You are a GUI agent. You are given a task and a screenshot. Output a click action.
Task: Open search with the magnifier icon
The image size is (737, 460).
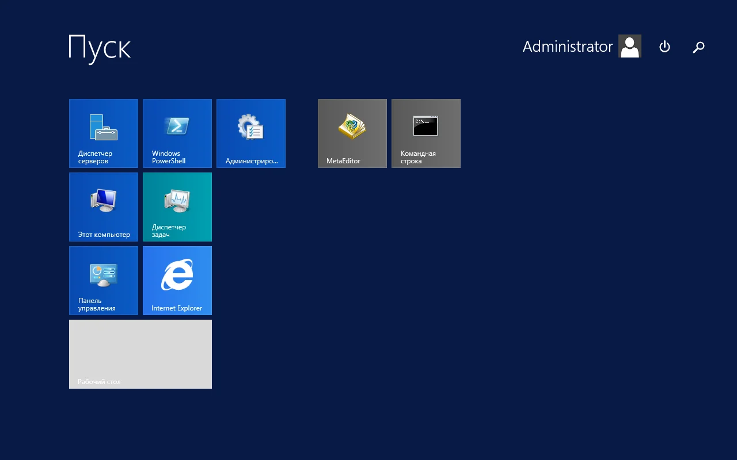[x=698, y=47]
